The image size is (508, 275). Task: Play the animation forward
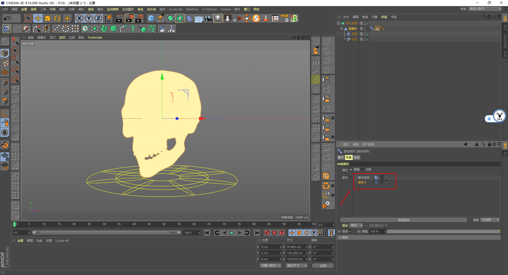pos(232,233)
